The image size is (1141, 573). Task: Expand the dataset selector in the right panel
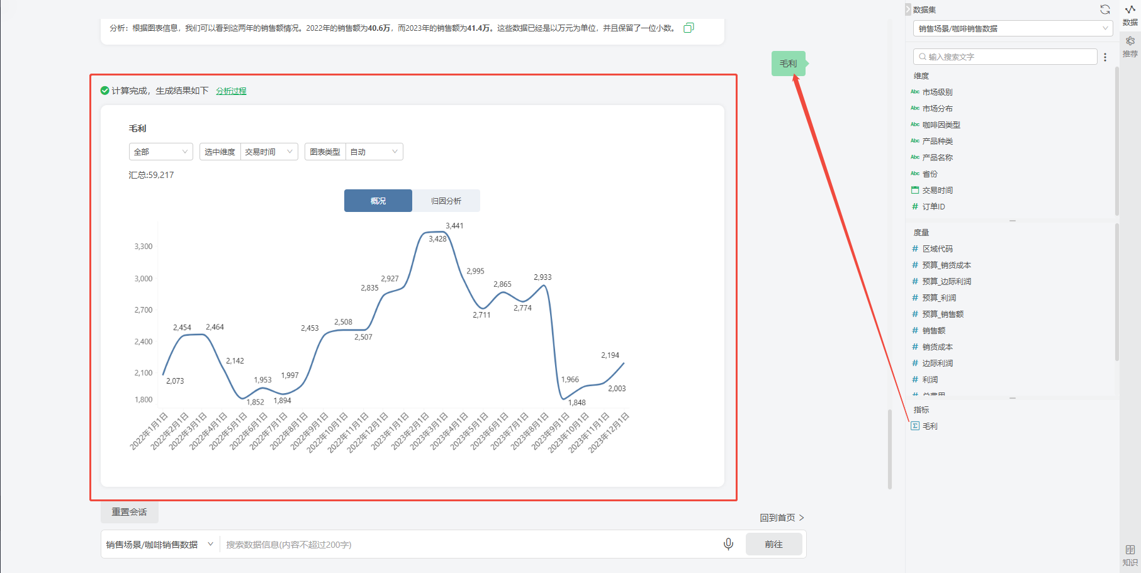[1013, 28]
